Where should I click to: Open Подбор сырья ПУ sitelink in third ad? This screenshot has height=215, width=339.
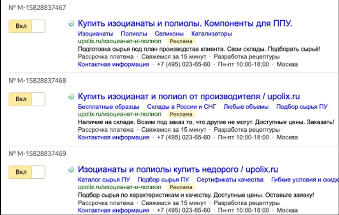pos(163,180)
